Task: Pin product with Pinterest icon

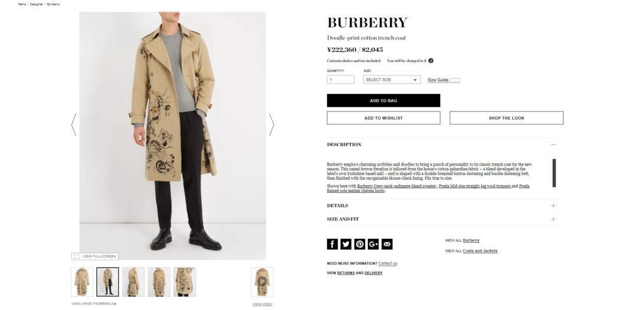Action: 360,244
